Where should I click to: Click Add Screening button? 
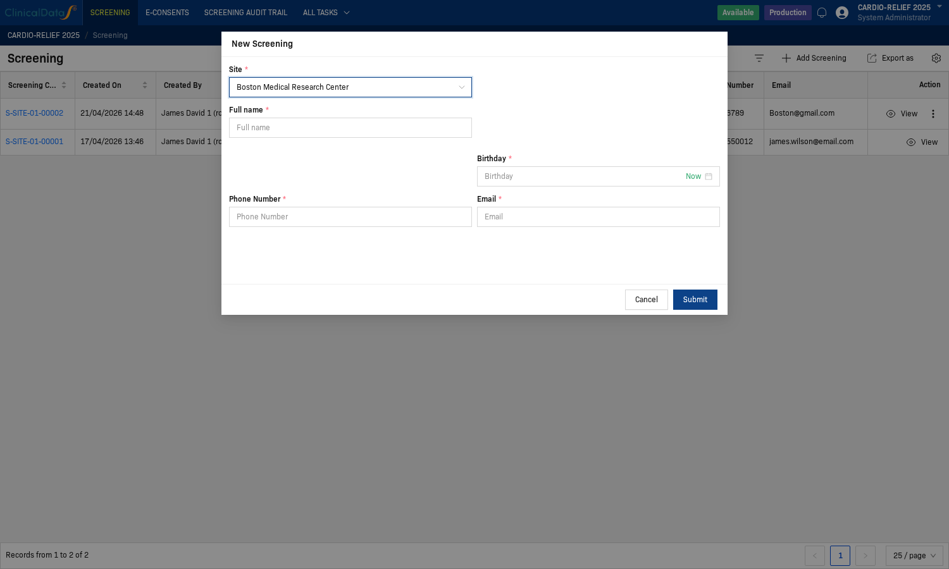pyautogui.click(x=814, y=58)
